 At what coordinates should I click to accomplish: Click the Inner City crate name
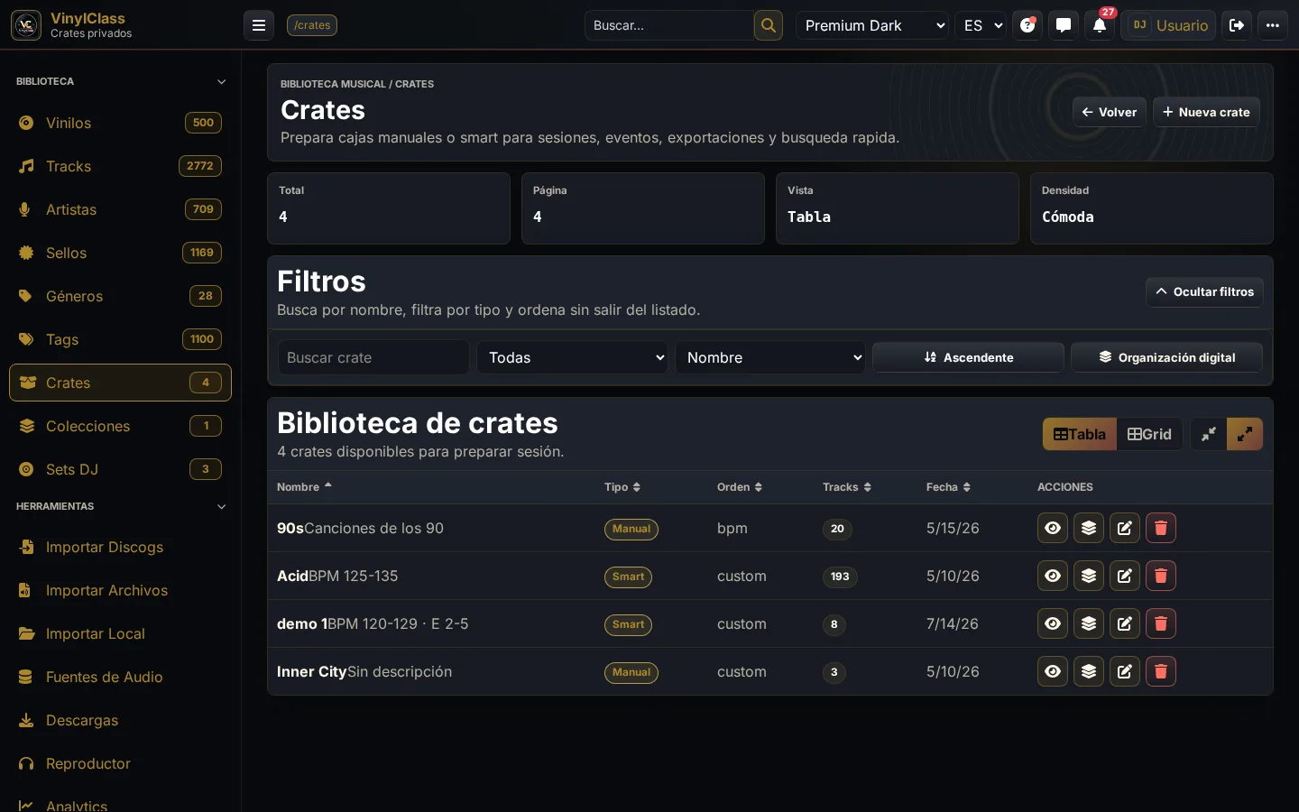pos(312,671)
